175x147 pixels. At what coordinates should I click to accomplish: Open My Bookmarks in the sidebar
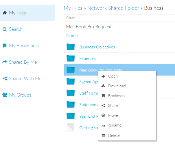coord(24,46)
